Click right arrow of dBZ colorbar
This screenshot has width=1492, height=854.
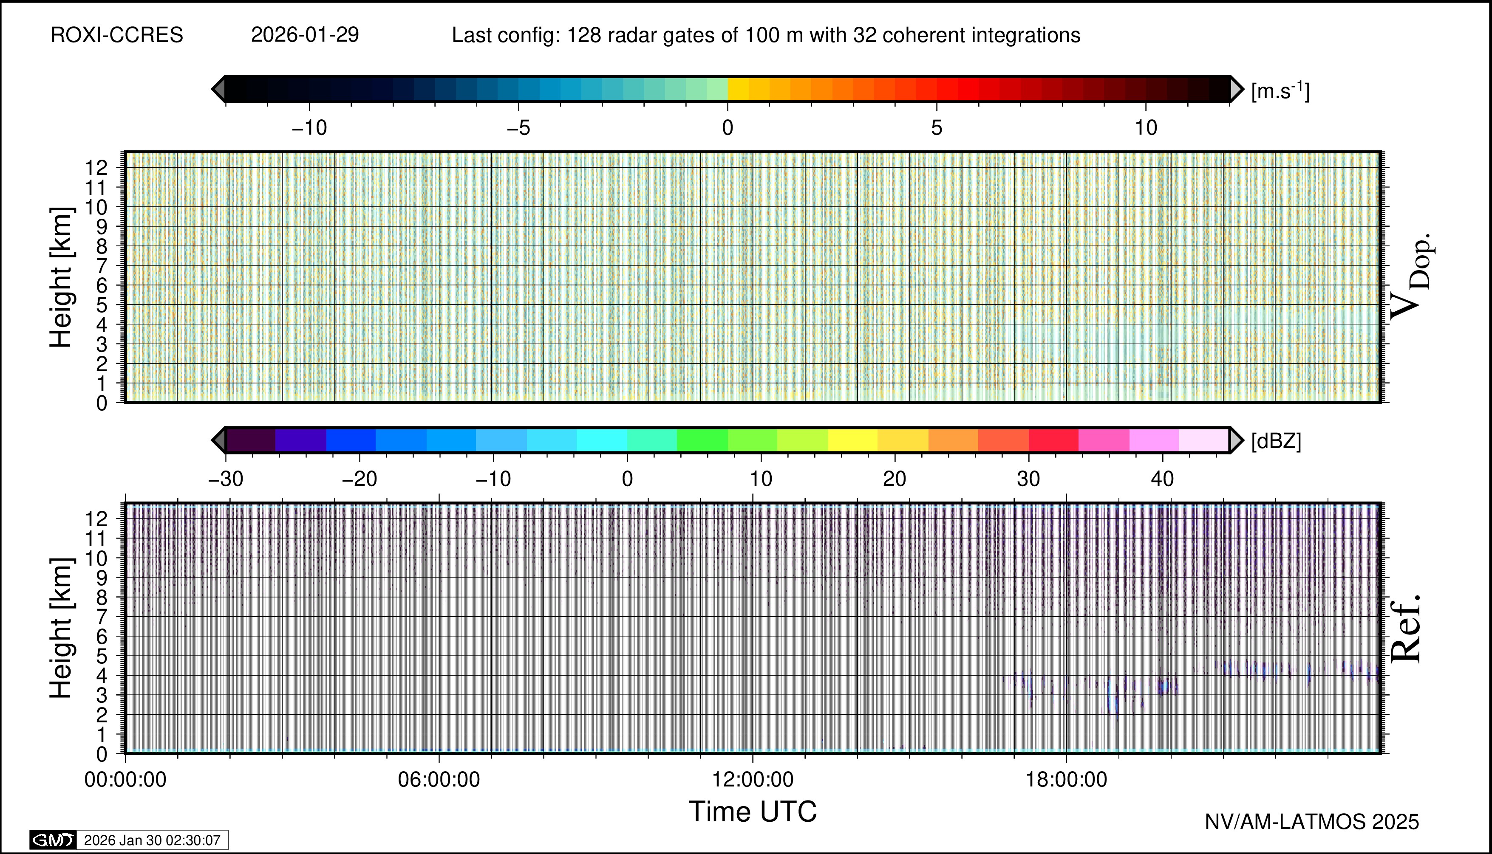coord(1236,440)
